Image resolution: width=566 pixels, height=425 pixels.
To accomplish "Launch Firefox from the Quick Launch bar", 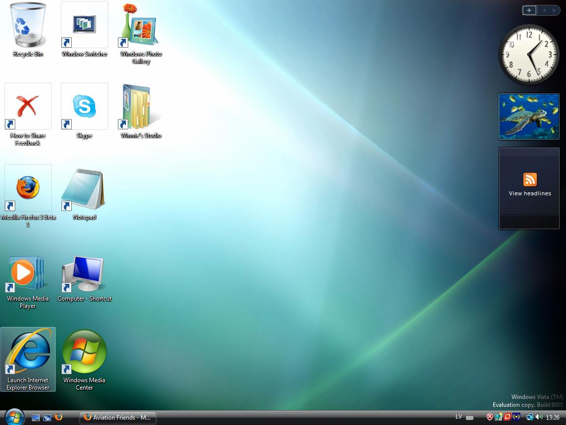I will (x=58, y=417).
